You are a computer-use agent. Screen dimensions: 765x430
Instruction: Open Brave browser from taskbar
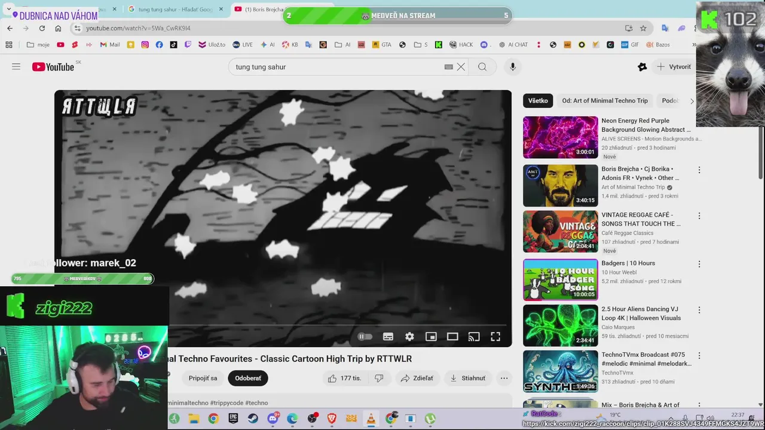pos(332,419)
